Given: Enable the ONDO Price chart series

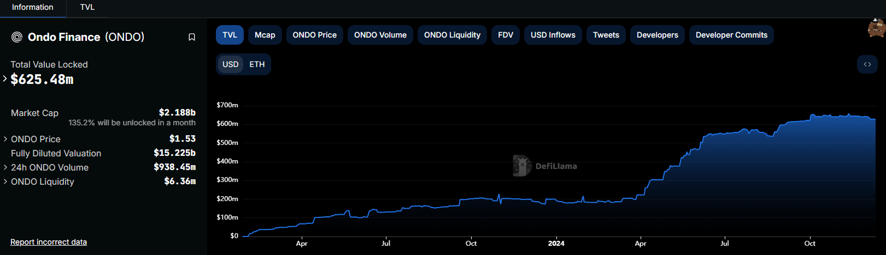Looking at the screenshot, I should (x=315, y=35).
